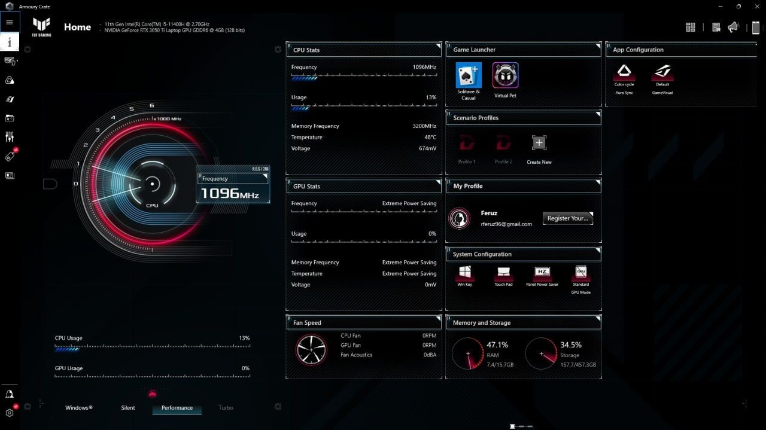Switch to Windows® operating mode
Viewport: 766px width, 430px height.
tap(79, 408)
